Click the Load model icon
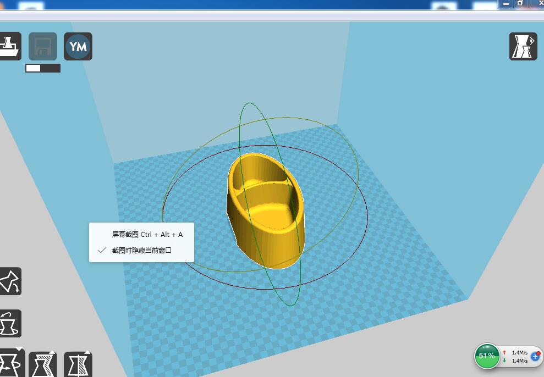Image resolution: width=544 pixels, height=377 pixels. pos(10,46)
